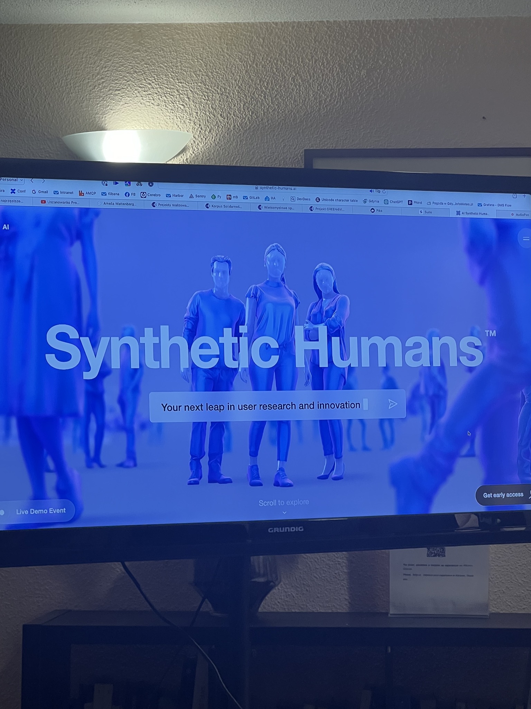
Task: Open a new tab with the plus icon
Action: tap(524, 196)
